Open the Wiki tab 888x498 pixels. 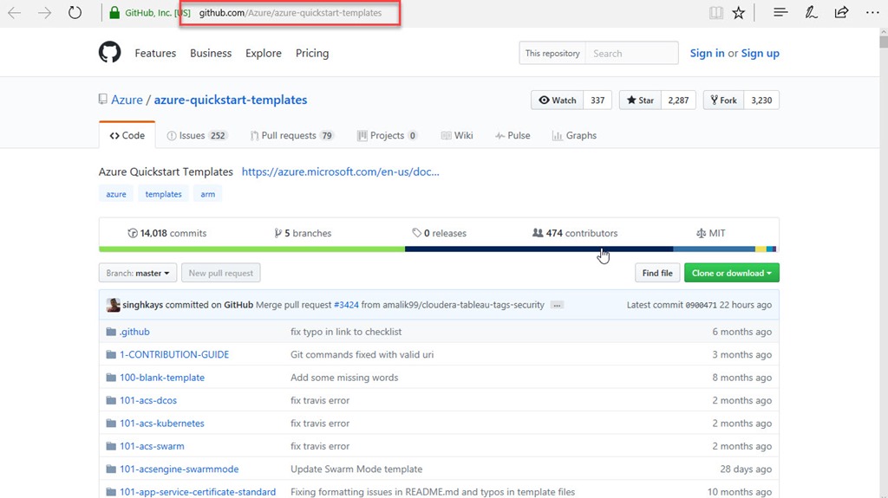tap(457, 135)
